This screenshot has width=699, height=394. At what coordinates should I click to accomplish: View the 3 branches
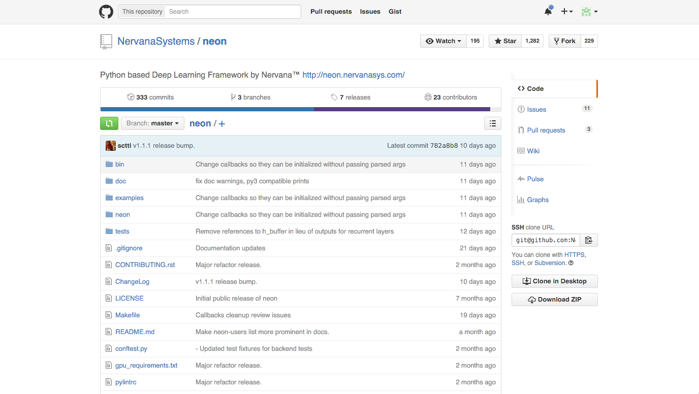(250, 97)
